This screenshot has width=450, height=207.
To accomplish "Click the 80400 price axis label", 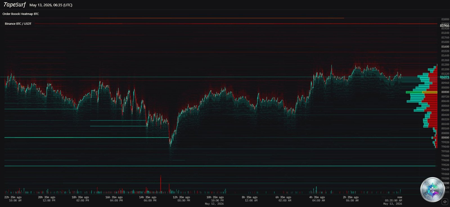I will point(445,115).
